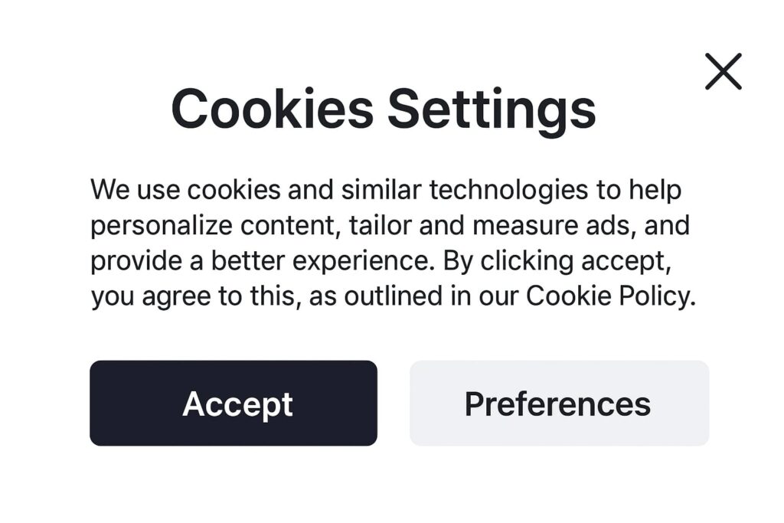This screenshot has width=784, height=523.
Task: Close the Cookies Settings dialog
Action: (723, 72)
